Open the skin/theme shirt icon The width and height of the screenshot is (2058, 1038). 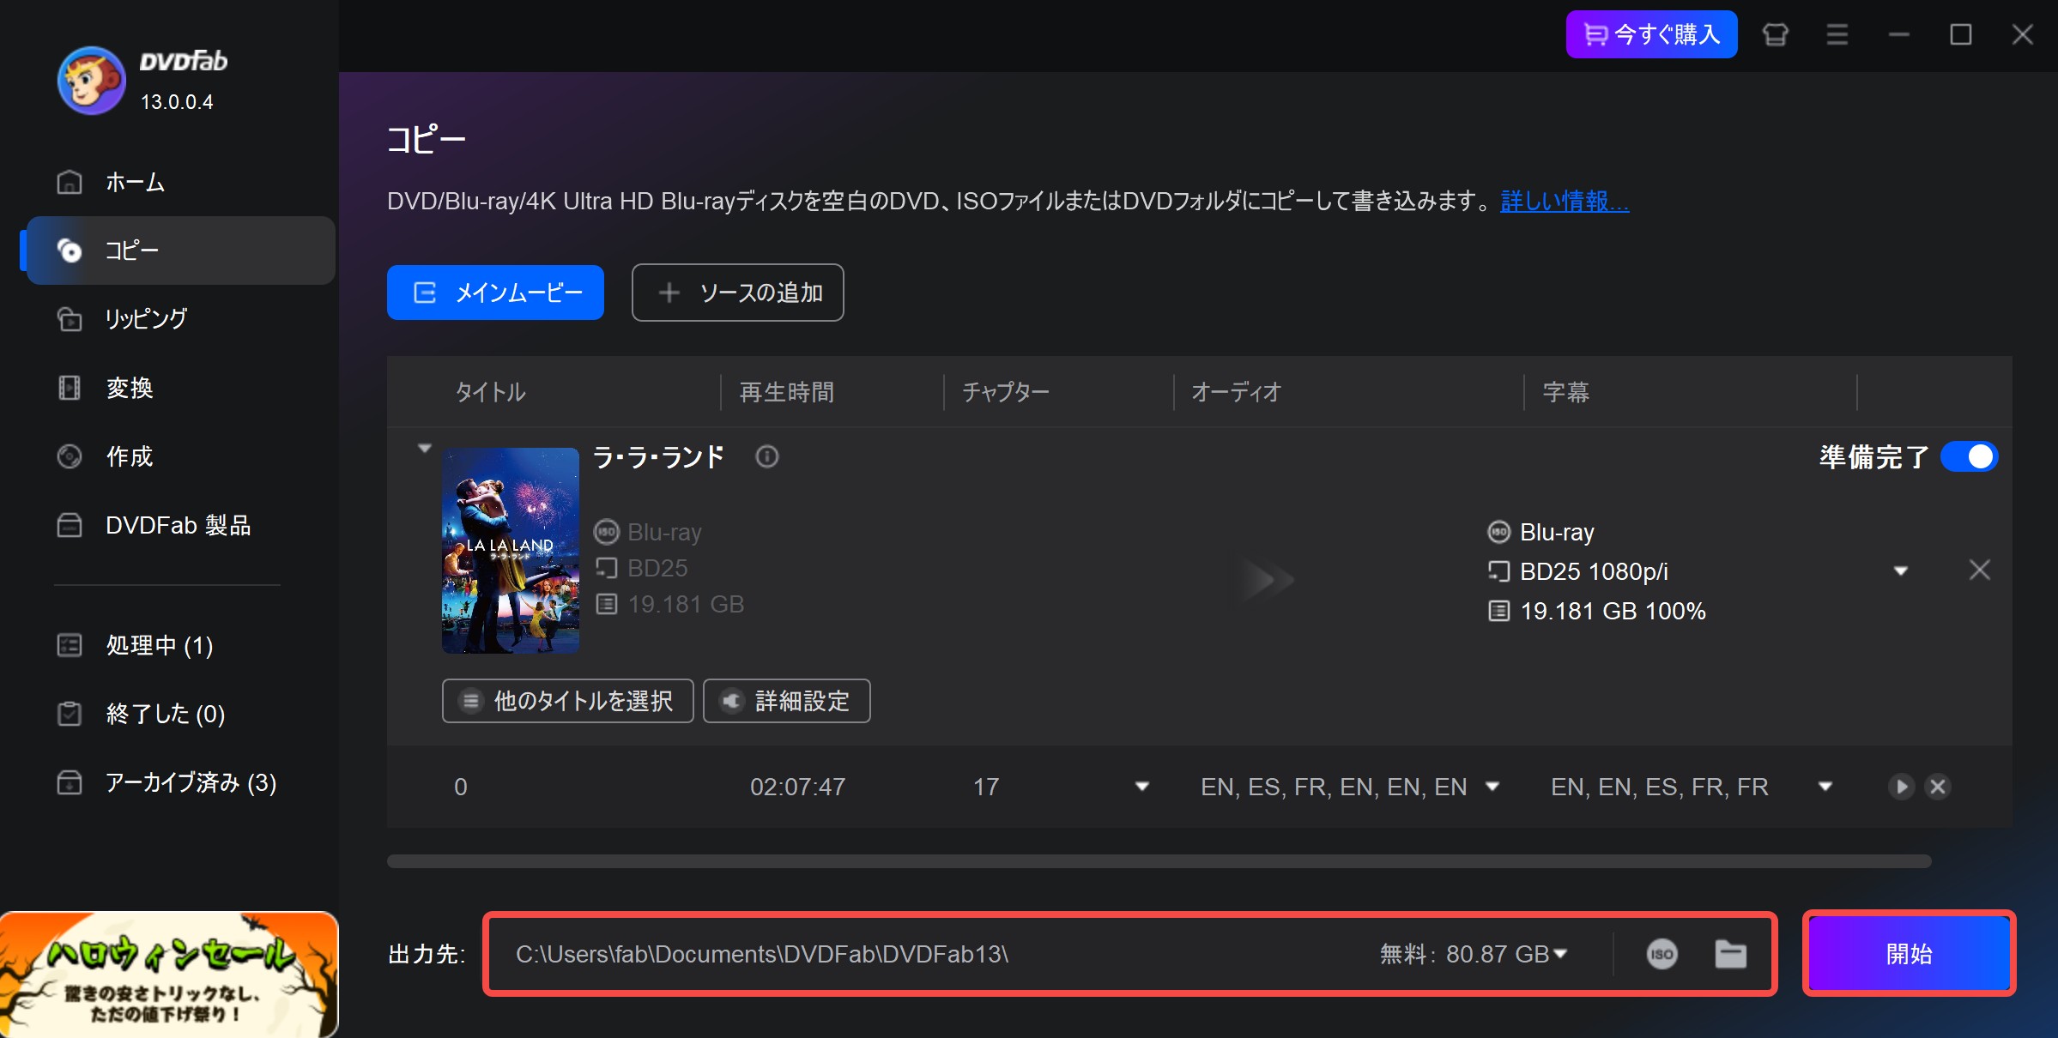pos(1775,34)
